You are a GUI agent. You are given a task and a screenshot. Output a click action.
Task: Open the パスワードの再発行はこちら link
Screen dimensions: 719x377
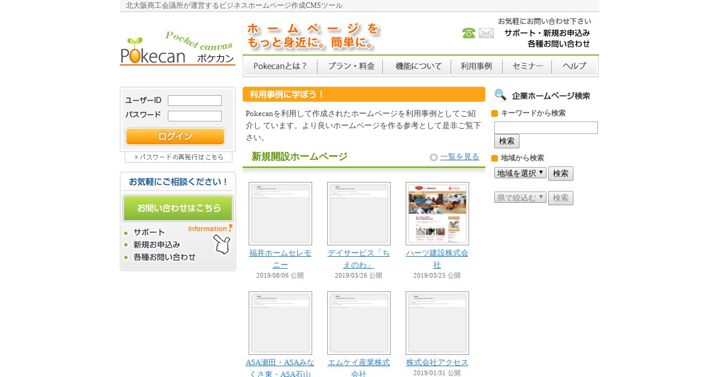click(179, 157)
